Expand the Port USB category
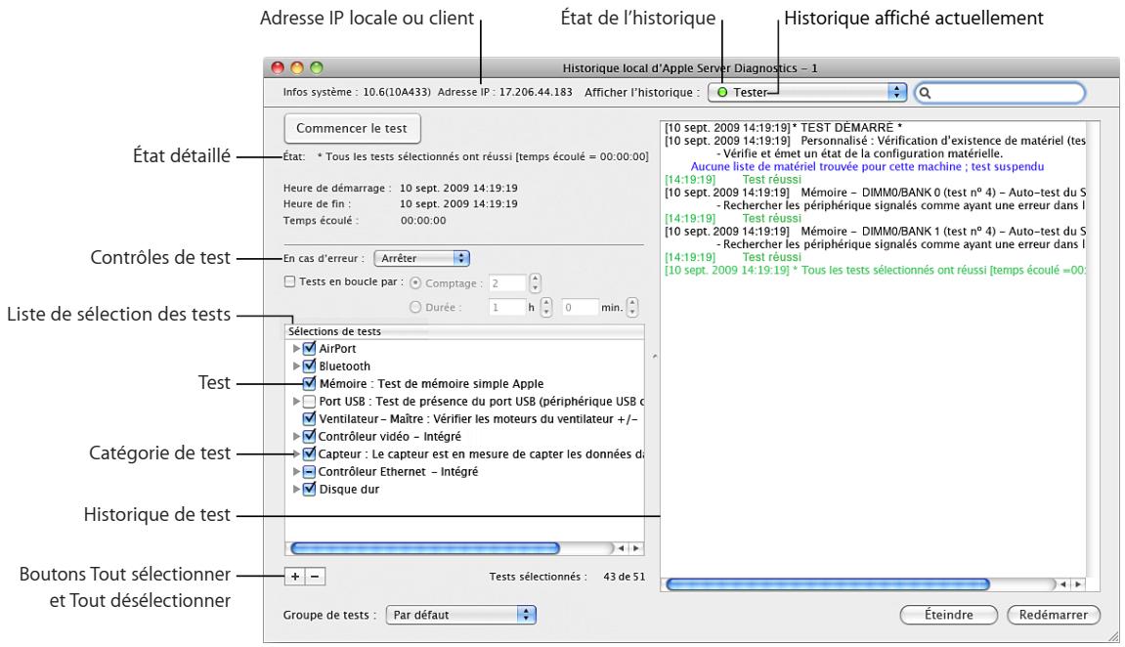 point(296,401)
